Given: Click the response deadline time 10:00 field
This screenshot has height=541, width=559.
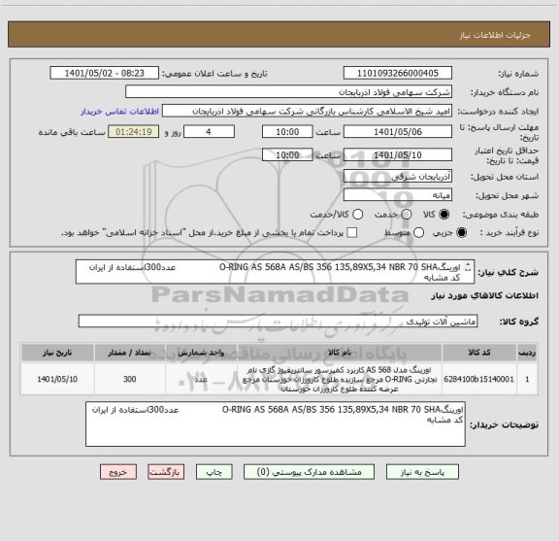Looking at the screenshot, I should pyautogui.click(x=287, y=132).
